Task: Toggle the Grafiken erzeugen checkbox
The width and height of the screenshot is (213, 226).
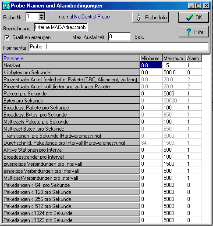Action: tap(7, 37)
